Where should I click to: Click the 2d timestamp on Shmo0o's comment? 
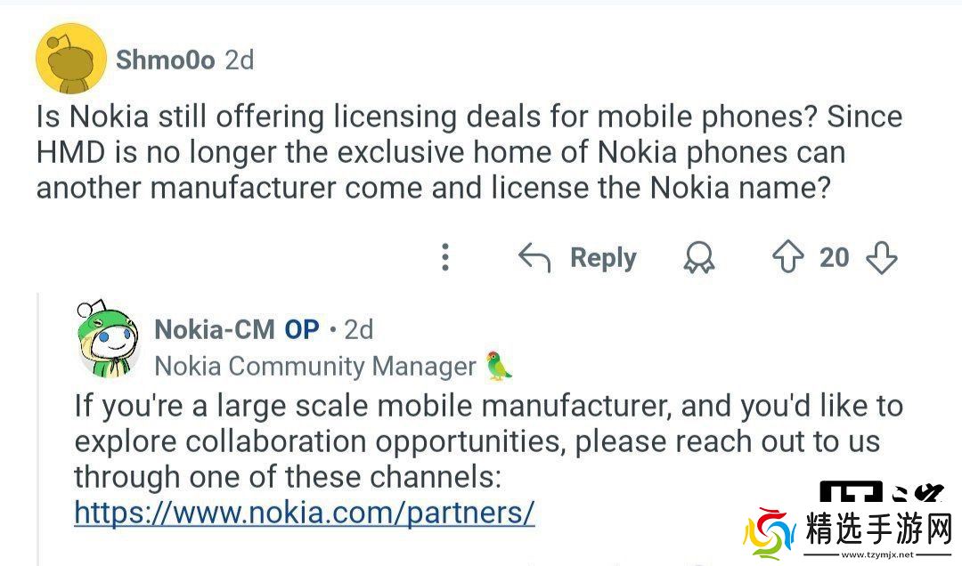(239, 60)
